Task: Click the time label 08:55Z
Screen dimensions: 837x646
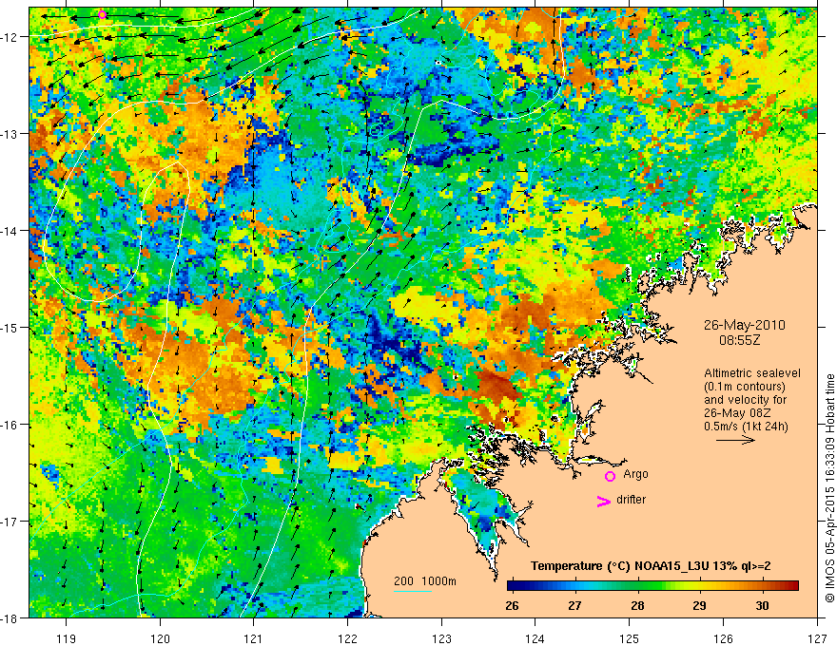Action: pyautogui.click(x=739, y=340)
